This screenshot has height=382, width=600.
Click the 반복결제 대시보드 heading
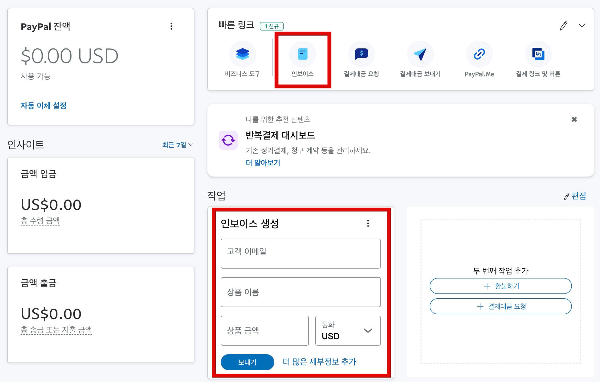tap(280, 135)
